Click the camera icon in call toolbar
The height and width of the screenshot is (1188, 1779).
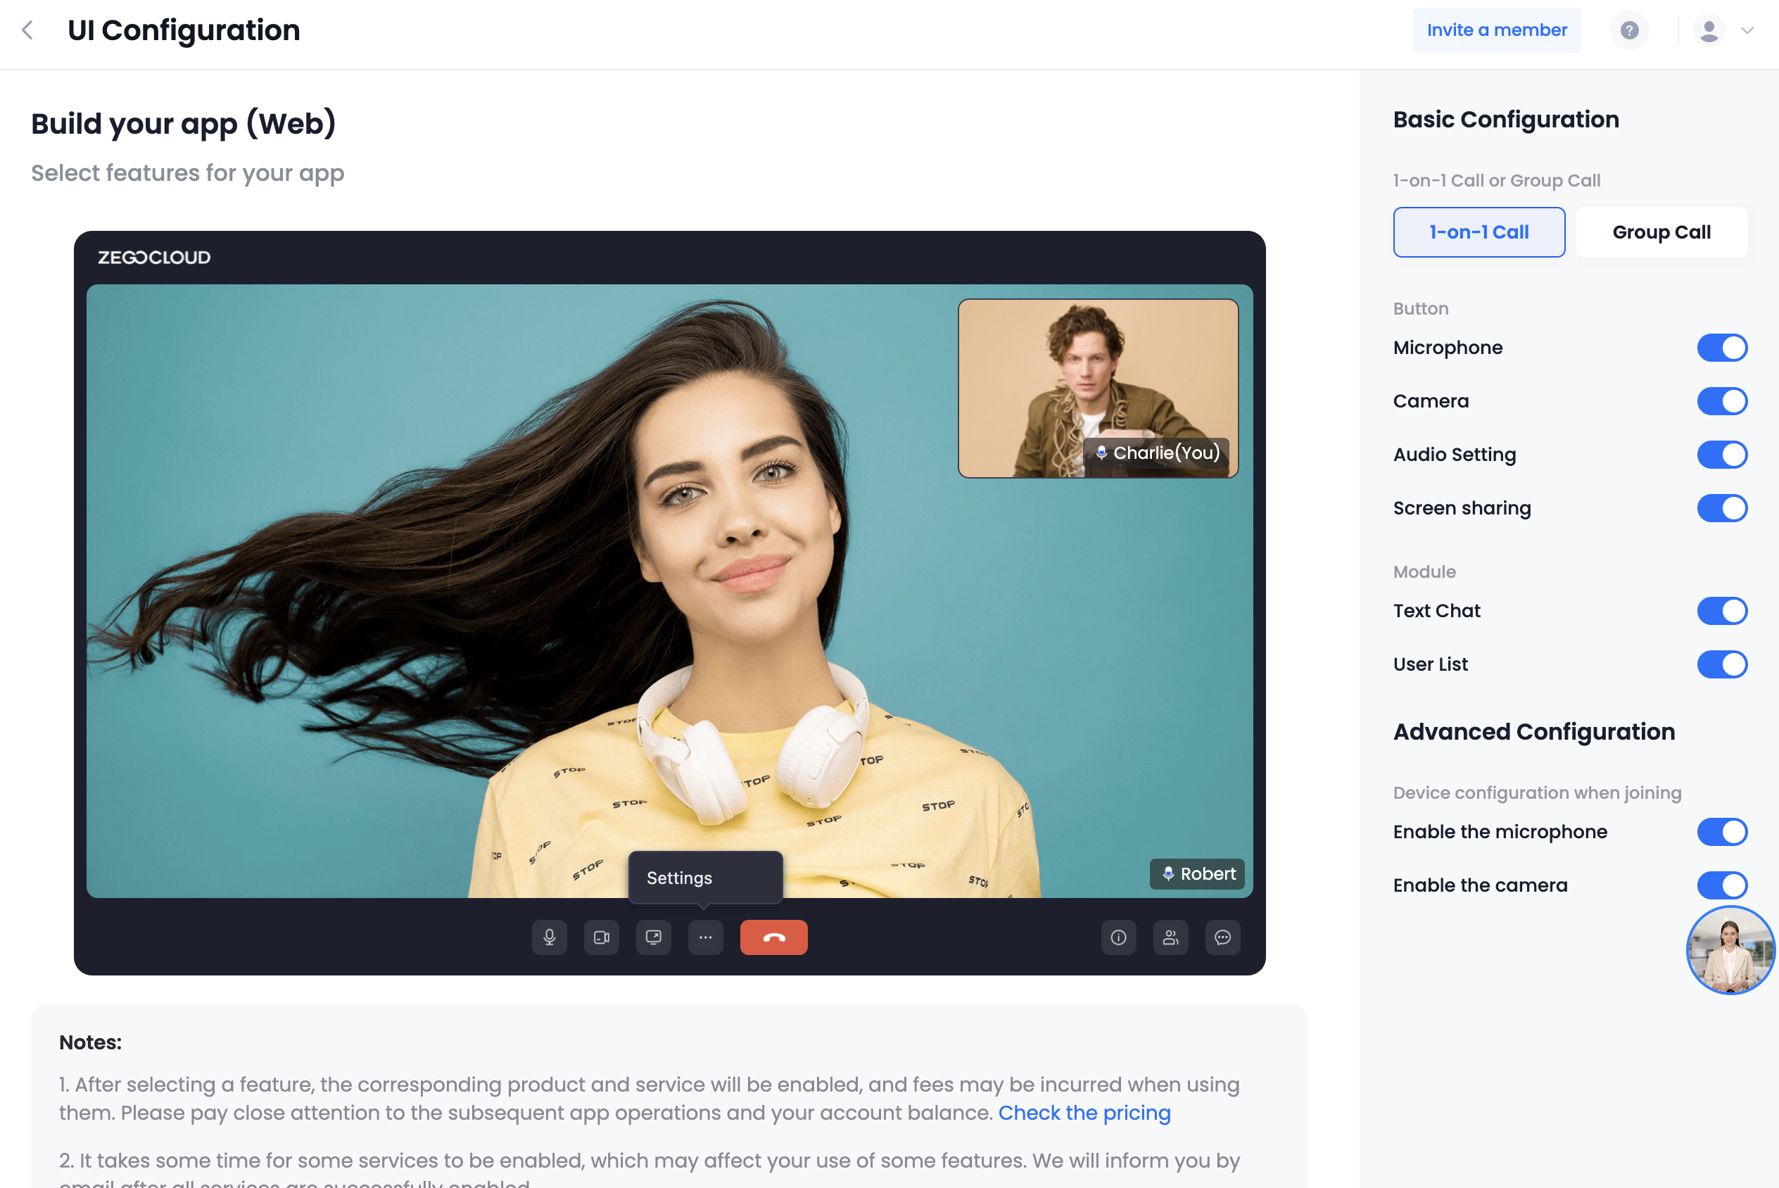(602, 937)
